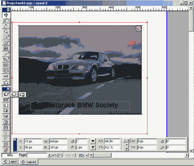194x166 pixels.
Task: Click the X position field
Action: (33, 141)
